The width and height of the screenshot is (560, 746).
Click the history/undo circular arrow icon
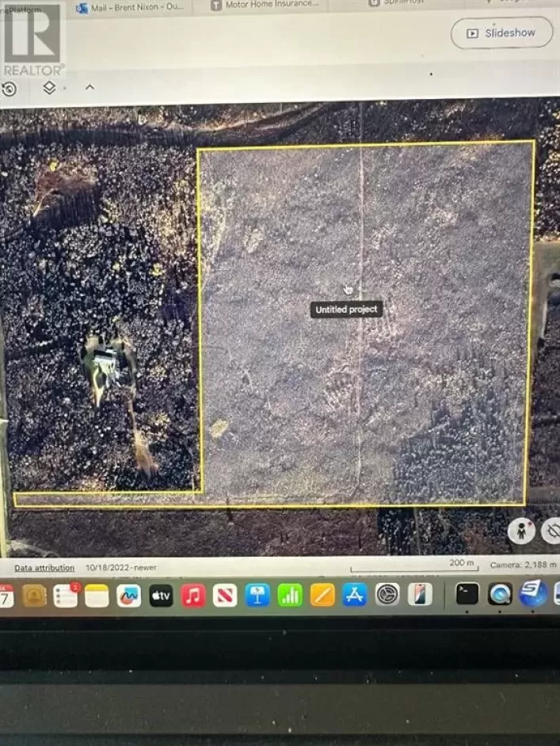[x=9, y=89]
